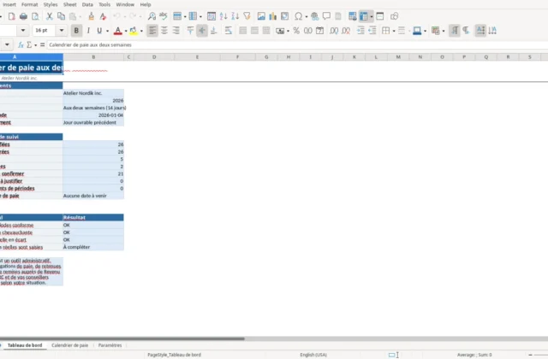This screenshot has width=548, height=359.
Task: Apply the blue border color swatch
Action: (x=417, y=31)
